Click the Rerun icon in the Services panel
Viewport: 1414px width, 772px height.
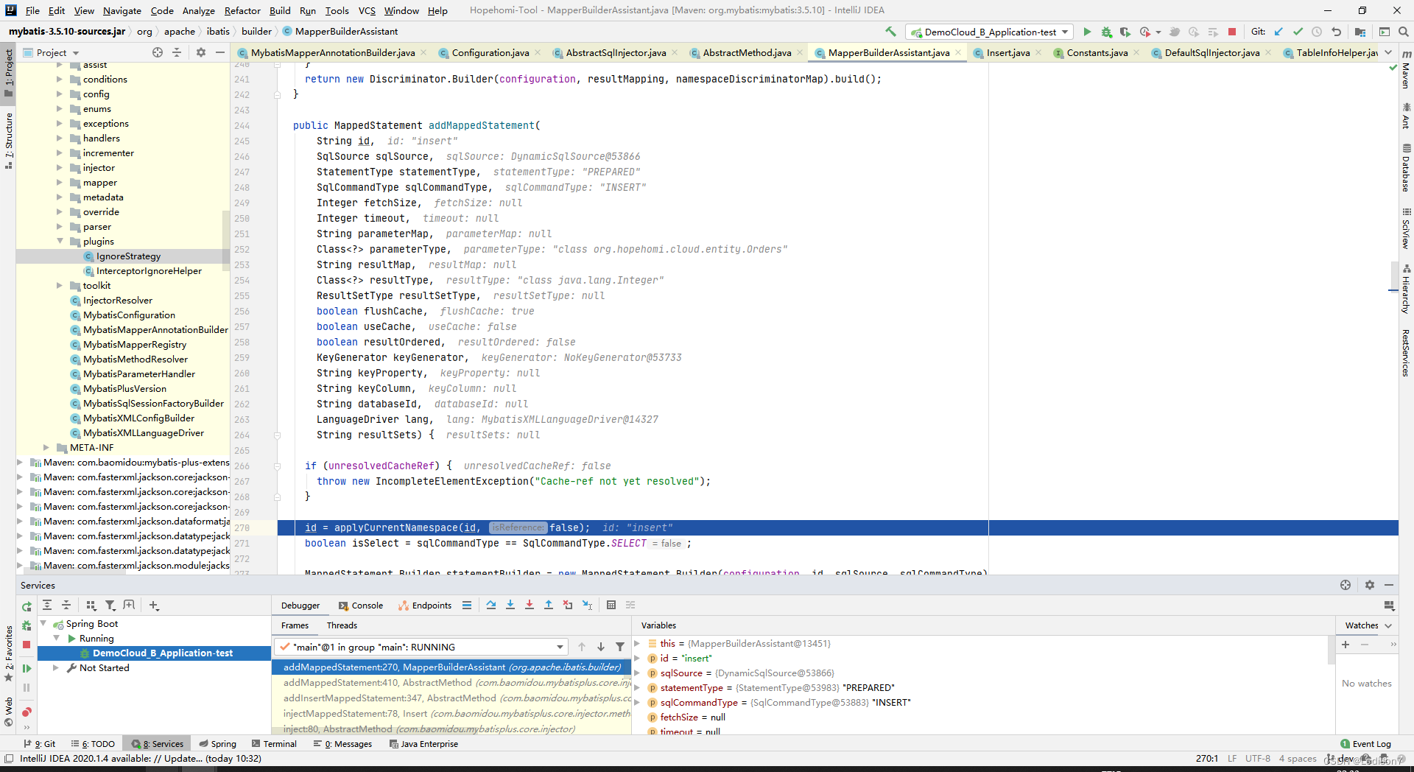pos(27,606)
